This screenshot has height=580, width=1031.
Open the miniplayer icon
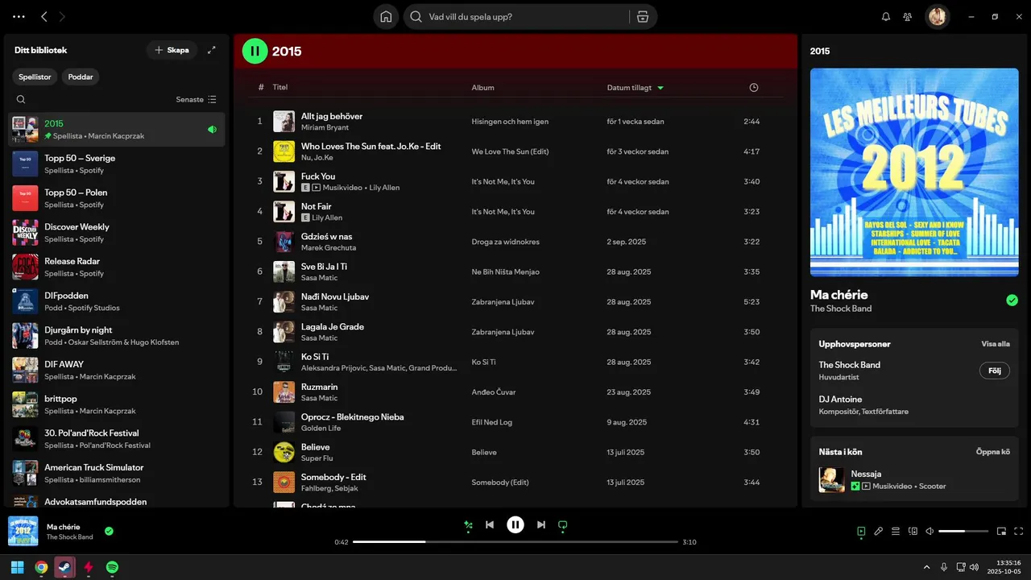point(1002,531)
